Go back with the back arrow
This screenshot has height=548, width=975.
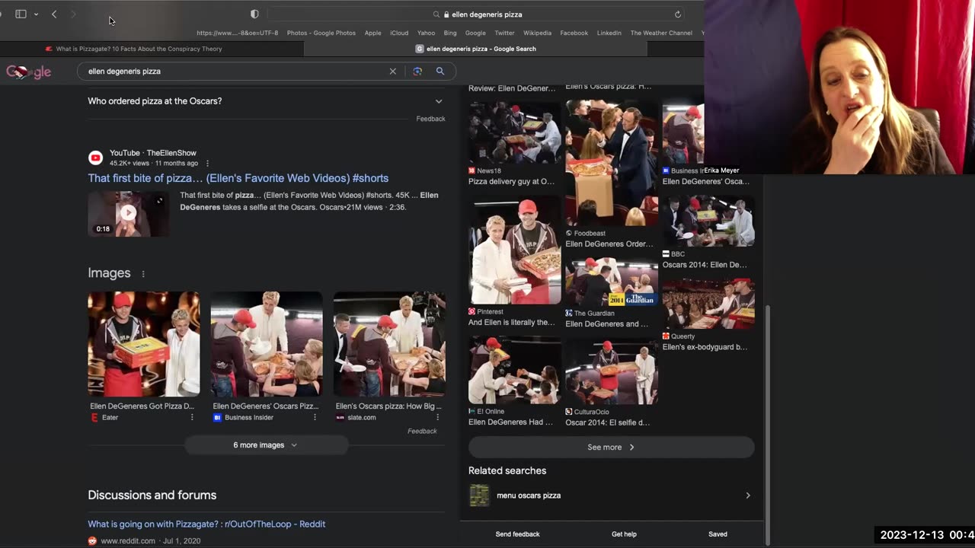tap(54, 14)
